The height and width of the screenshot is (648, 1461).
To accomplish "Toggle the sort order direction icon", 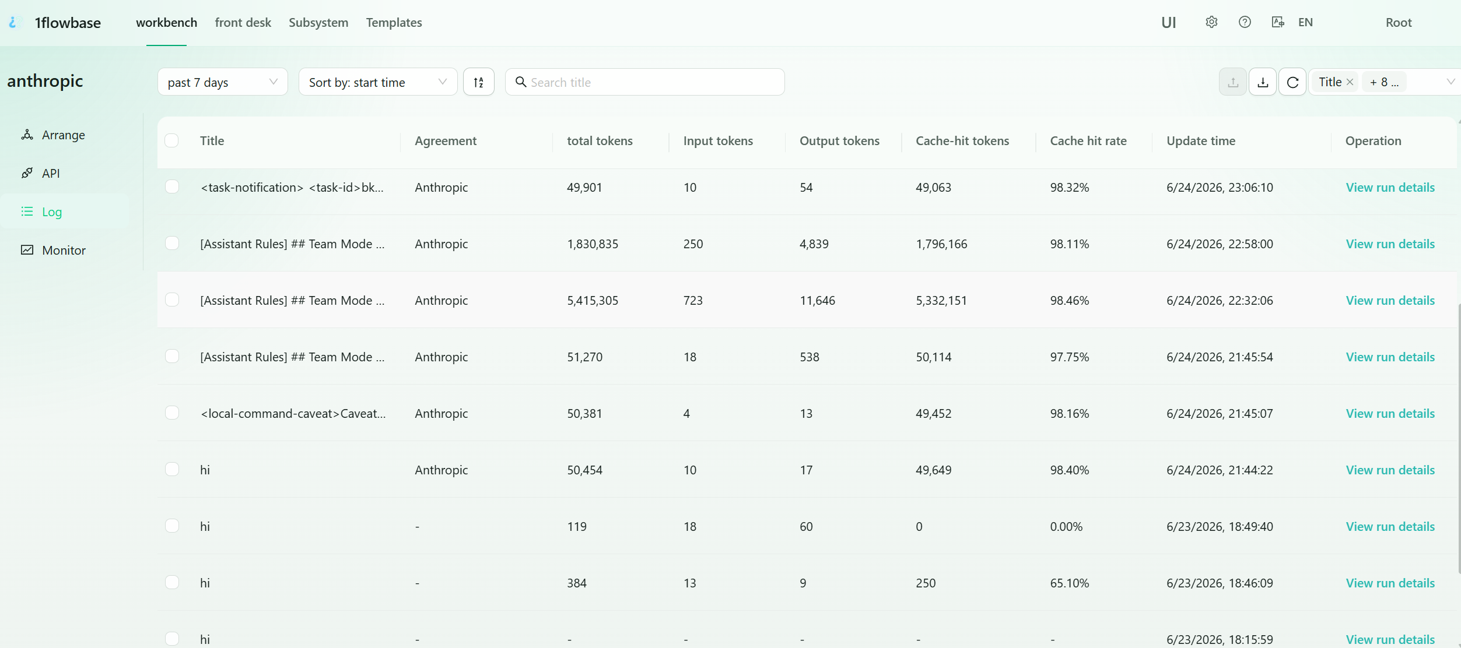I will coord(479,82).
